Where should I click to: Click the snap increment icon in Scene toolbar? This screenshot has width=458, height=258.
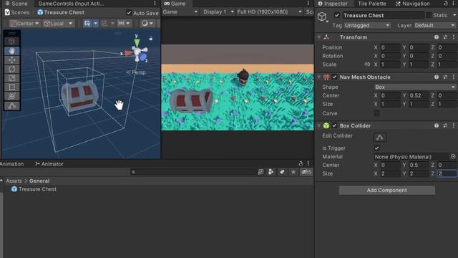pos(122,24)
